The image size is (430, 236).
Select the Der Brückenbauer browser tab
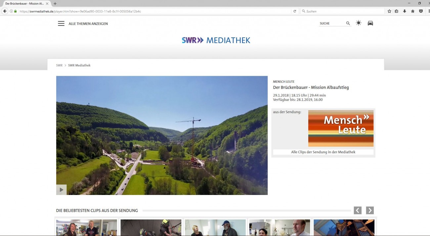tap(25, 4)
